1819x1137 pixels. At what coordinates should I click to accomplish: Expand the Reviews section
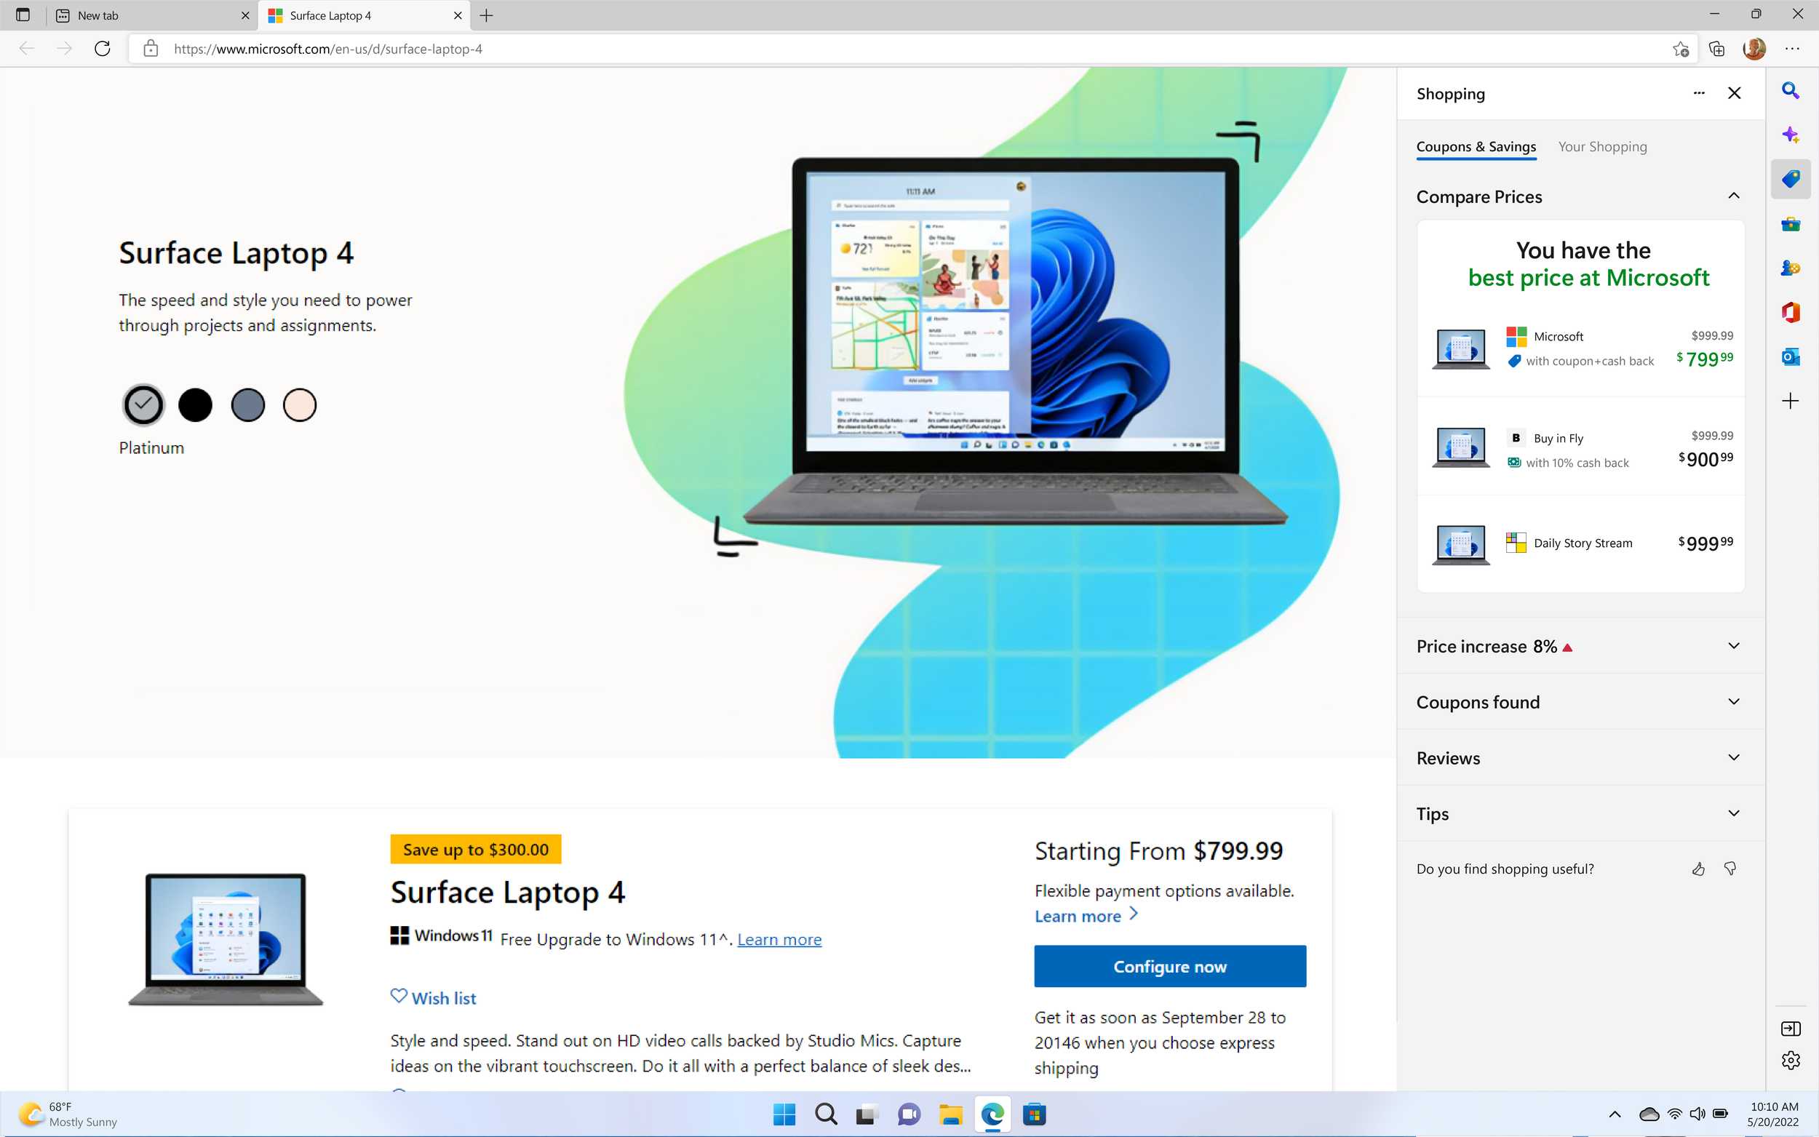[x=1580, y=758]
